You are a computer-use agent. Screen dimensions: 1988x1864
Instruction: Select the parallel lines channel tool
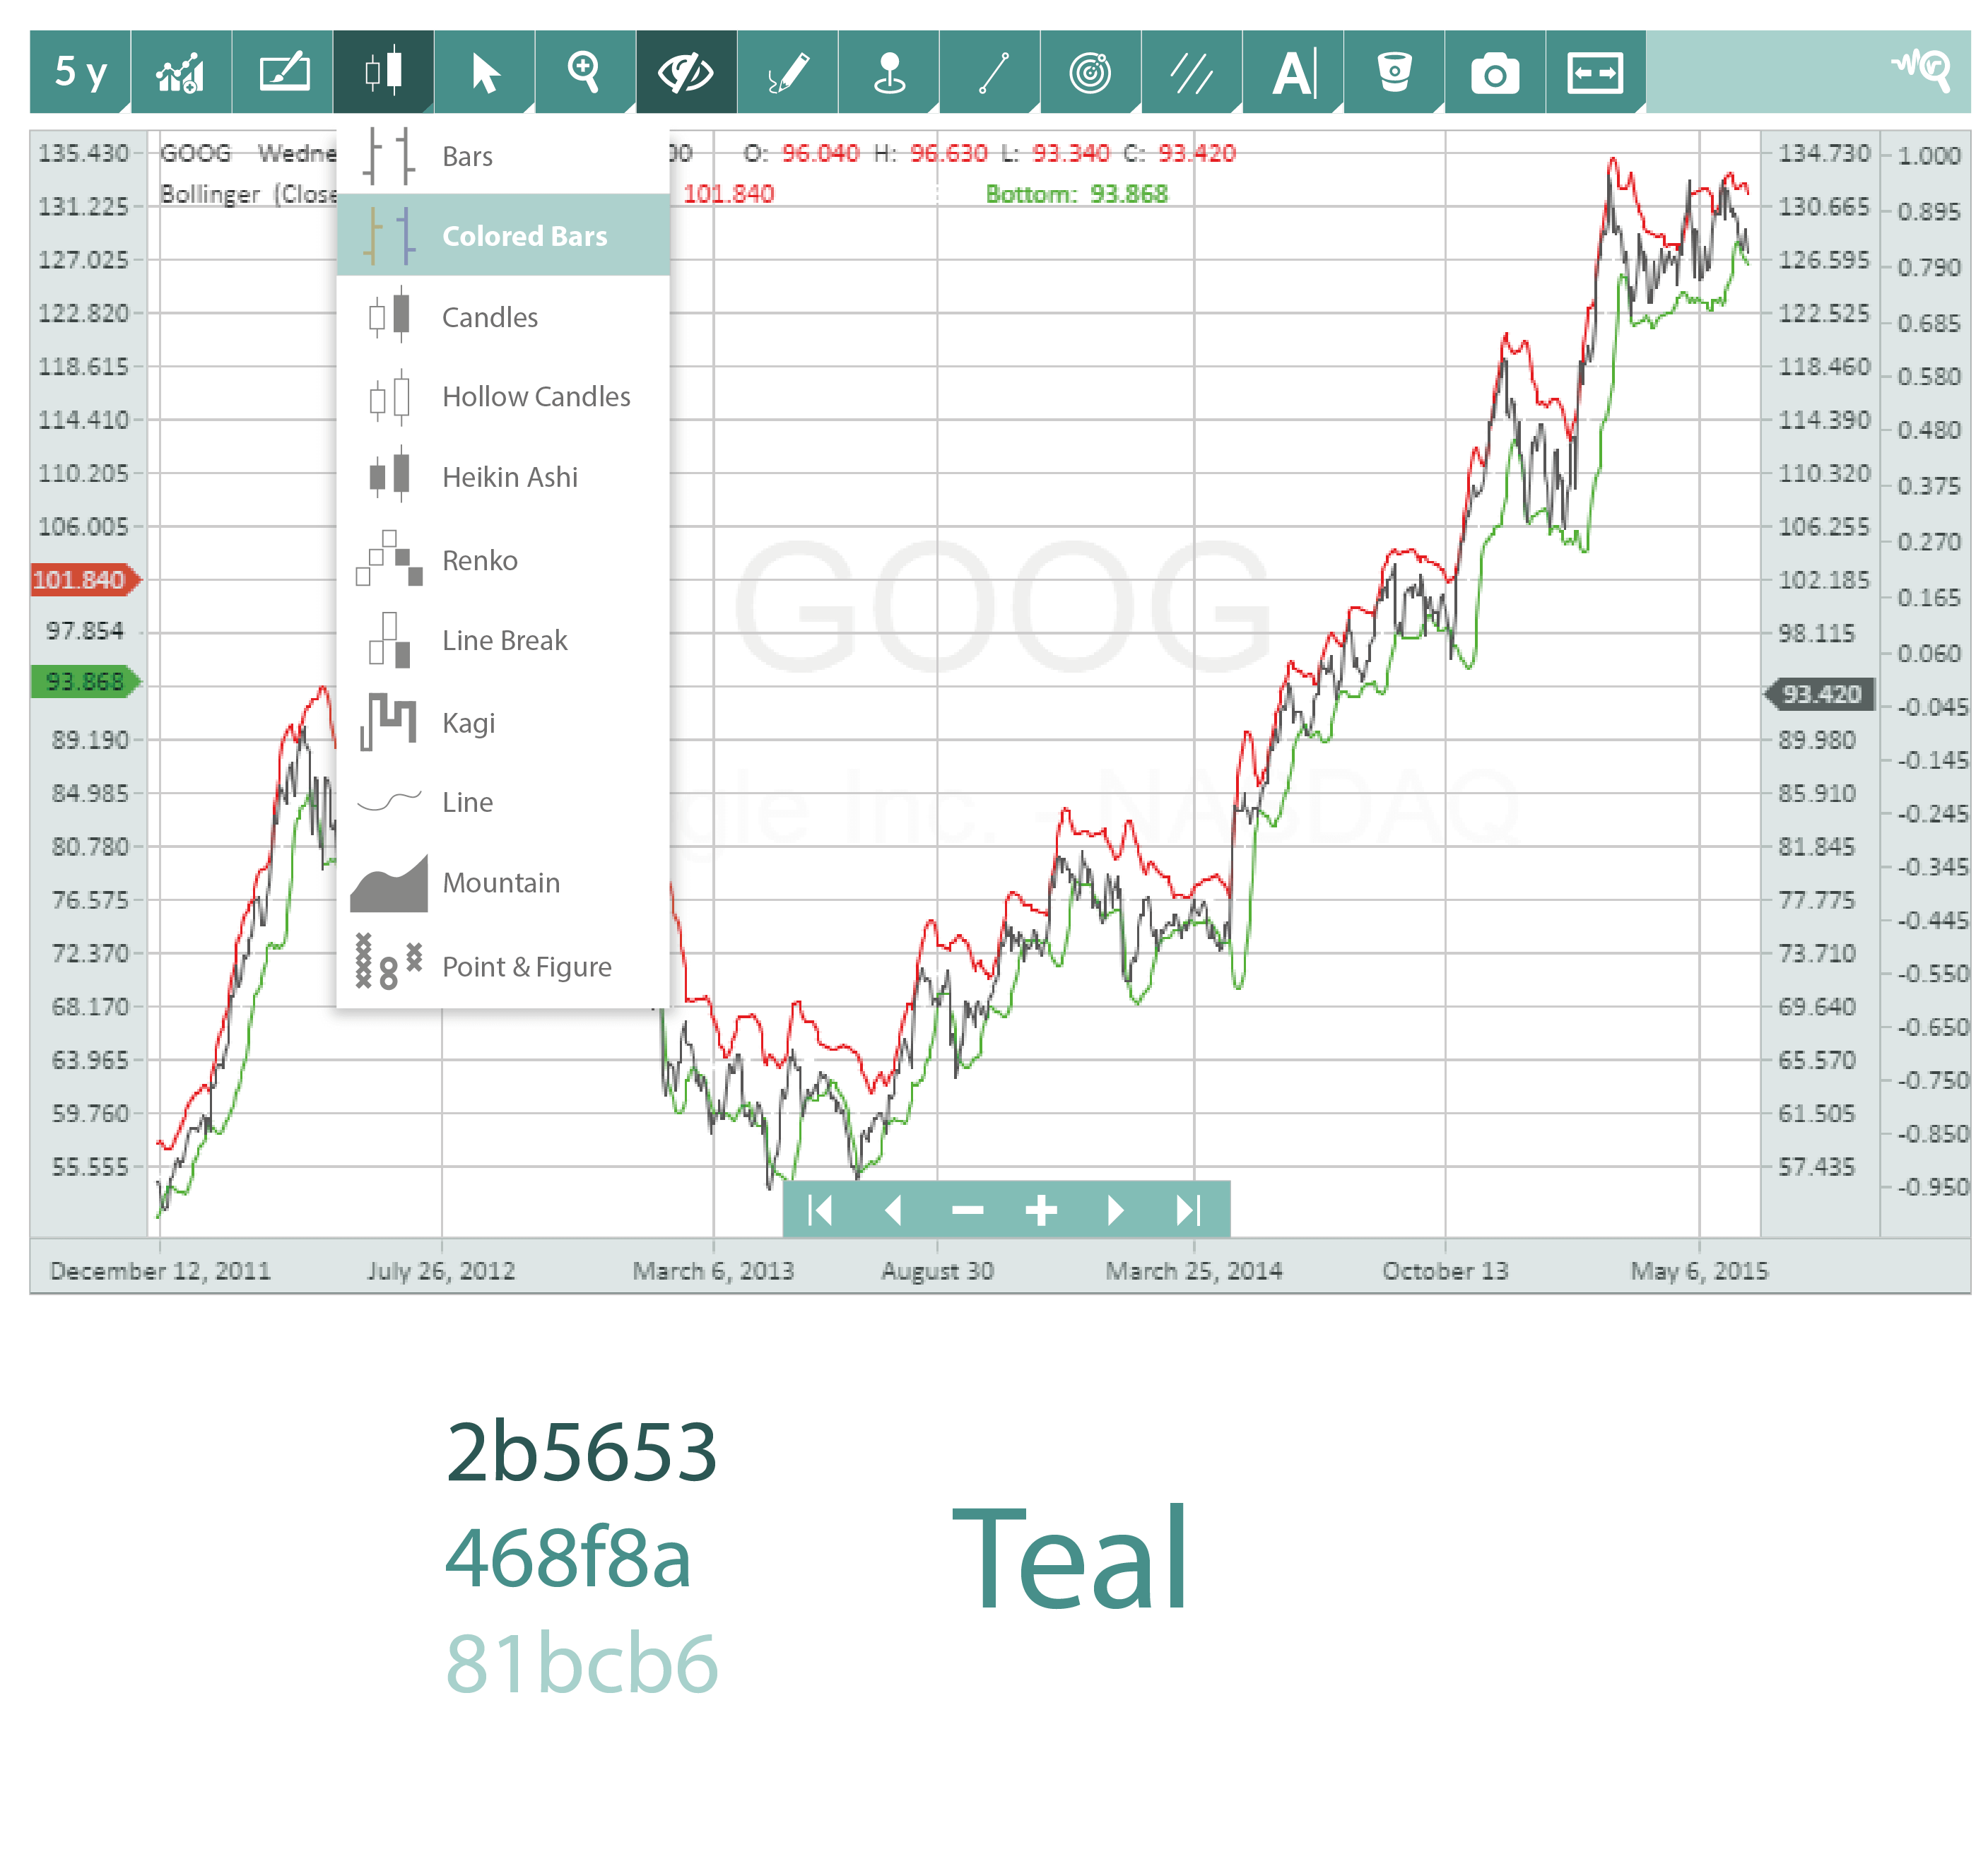coord(1192,72)
